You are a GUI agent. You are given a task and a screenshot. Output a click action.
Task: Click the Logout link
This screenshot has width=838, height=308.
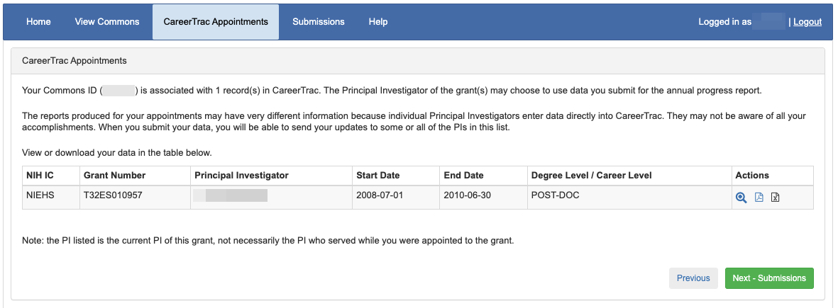coord(807,22)
